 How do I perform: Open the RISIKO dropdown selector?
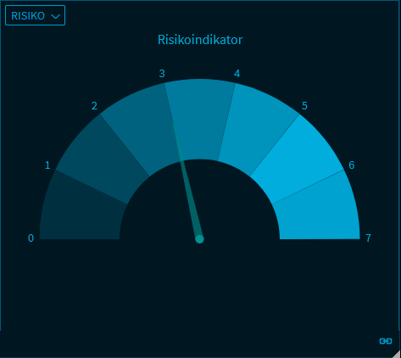(35, 15)
